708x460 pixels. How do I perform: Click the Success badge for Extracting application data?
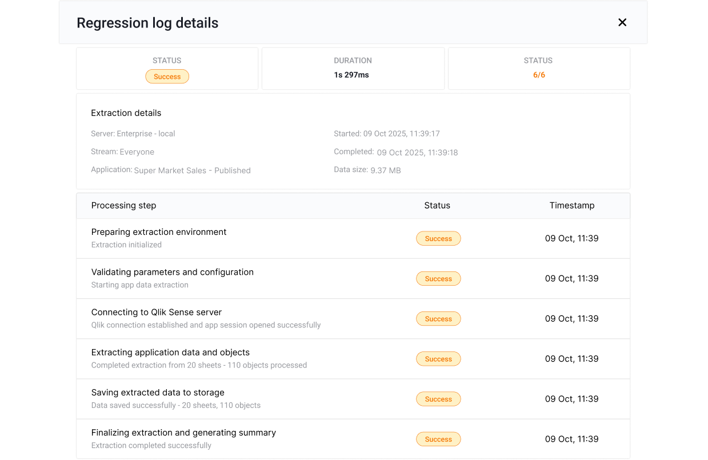tap(438, 359)
